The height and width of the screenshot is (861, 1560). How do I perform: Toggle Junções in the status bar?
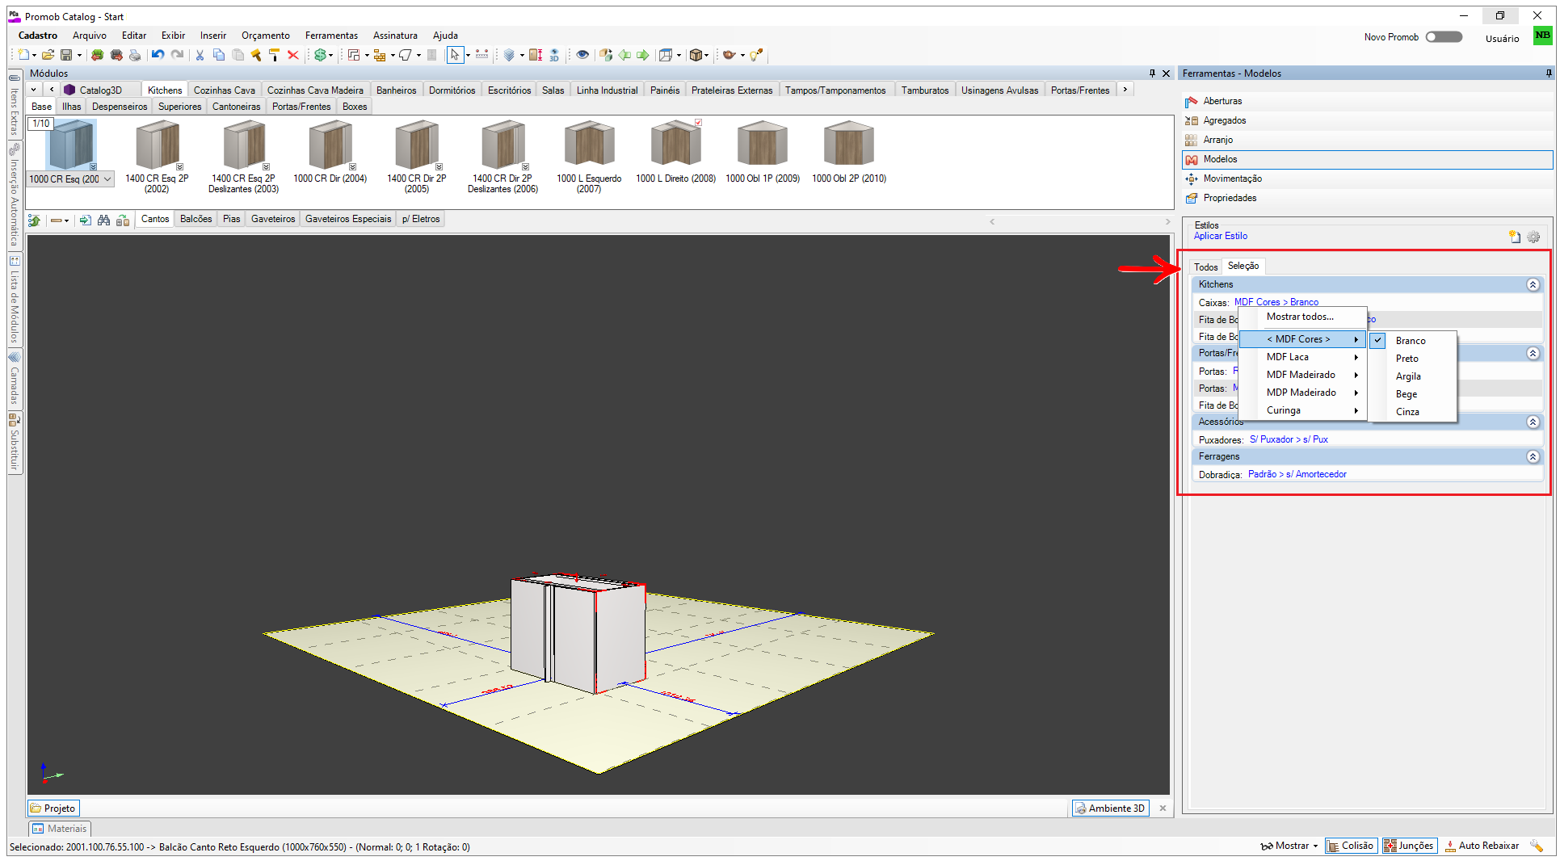pyautogui.click(x=1409, y=846)
